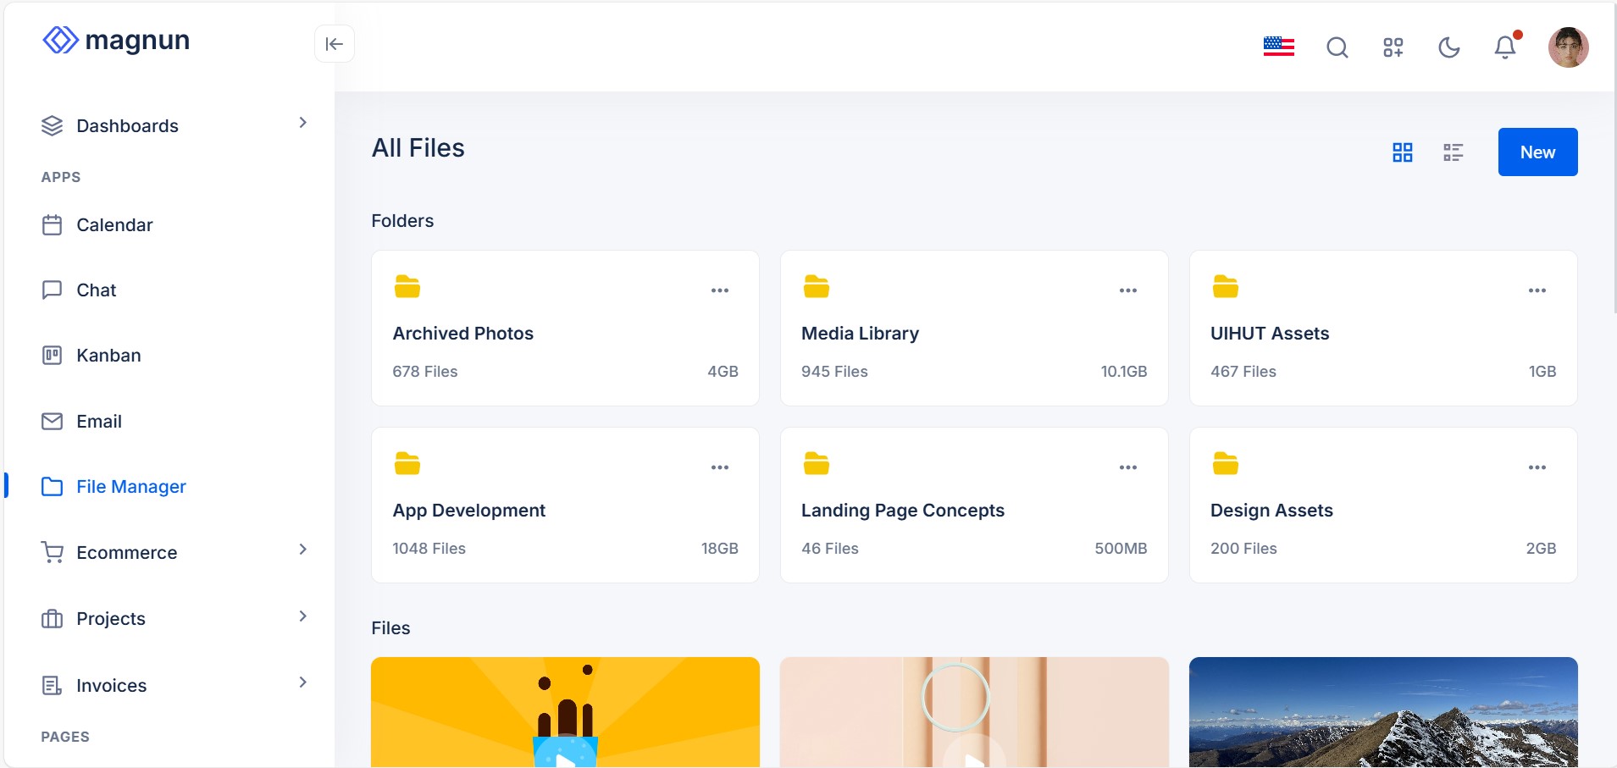Change language via the US flag
This screenshot has height=768, width=1617.
pos(1277,47)
